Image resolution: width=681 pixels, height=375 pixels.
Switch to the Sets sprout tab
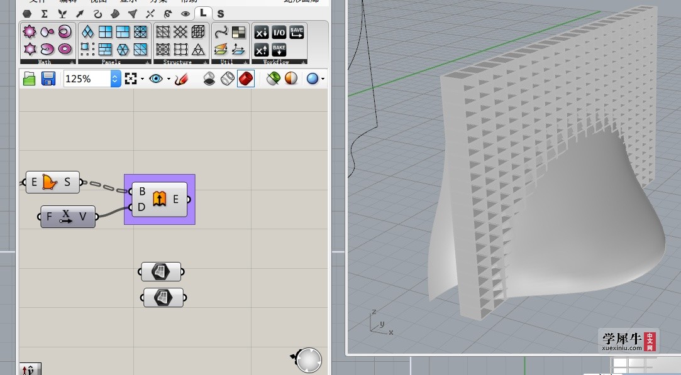(62, 14)
